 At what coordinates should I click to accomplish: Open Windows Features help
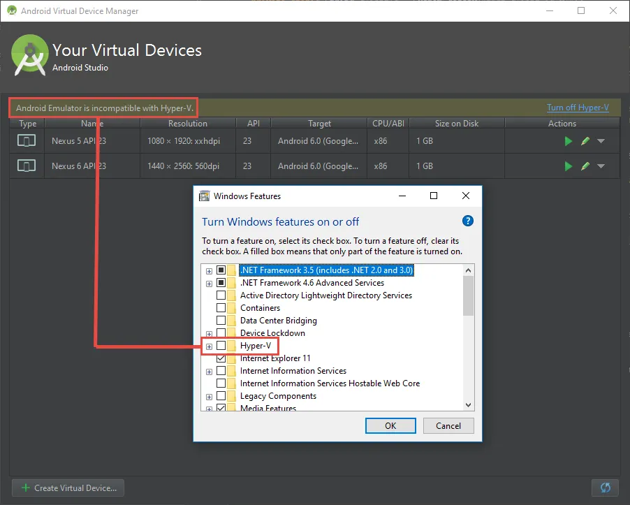[x=468, y=221]
